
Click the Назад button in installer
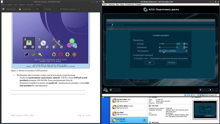(x=203, y=90)
